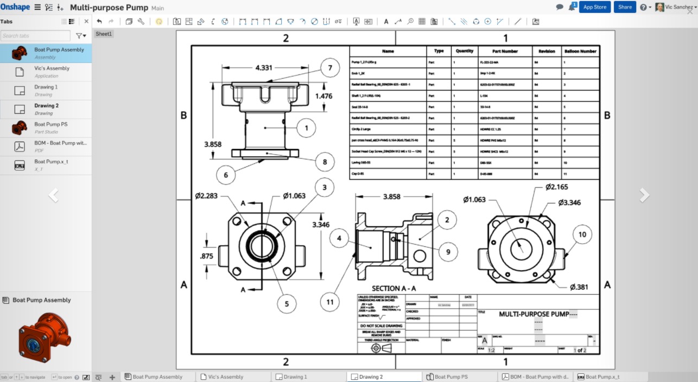Click the Main branch label
Screen dimensions: 698x382
point(157,8)
